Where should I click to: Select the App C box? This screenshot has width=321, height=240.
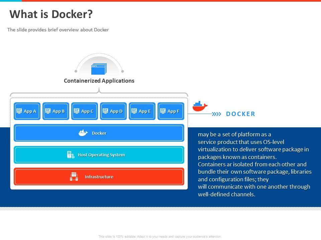[x=85, y=111]
